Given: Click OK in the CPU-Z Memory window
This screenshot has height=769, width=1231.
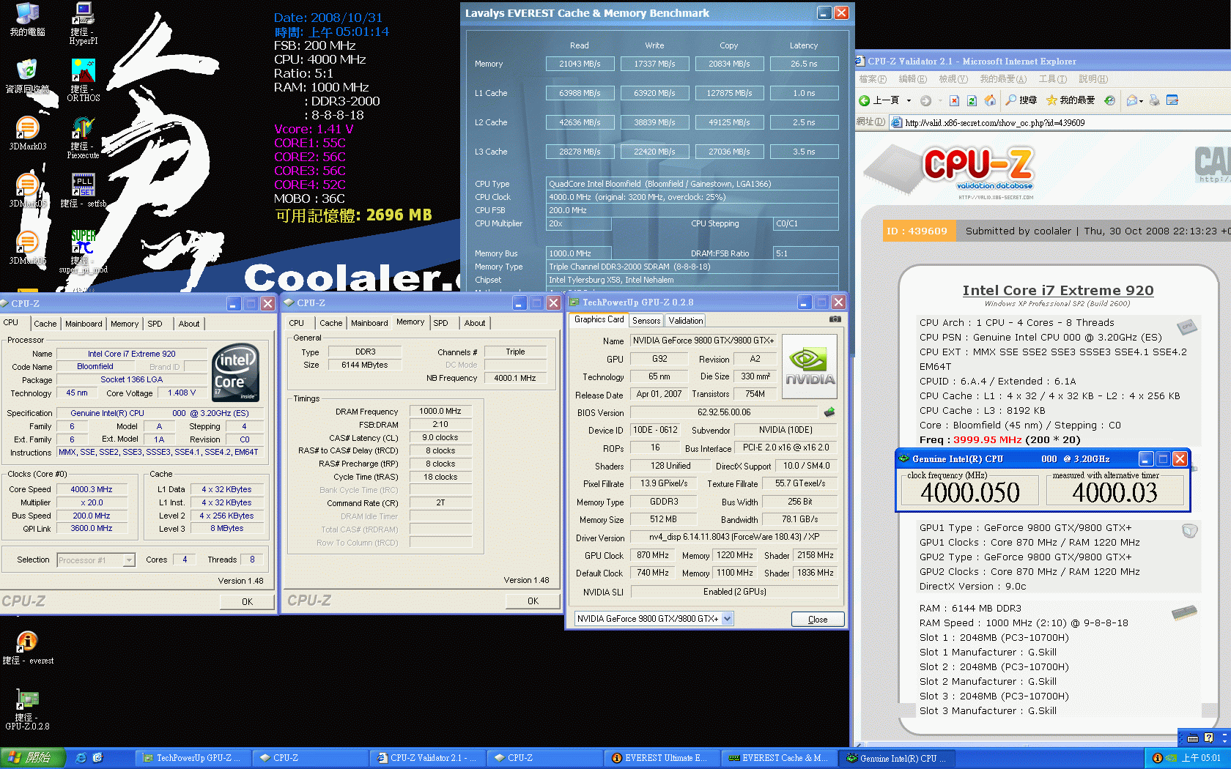Looking at the screenshot, I should pyautogui.click(x=533, y=601).
